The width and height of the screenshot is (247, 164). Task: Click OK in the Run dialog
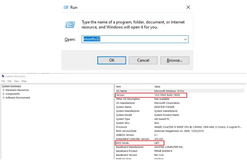pyautogui.click(x=112, y=60)
